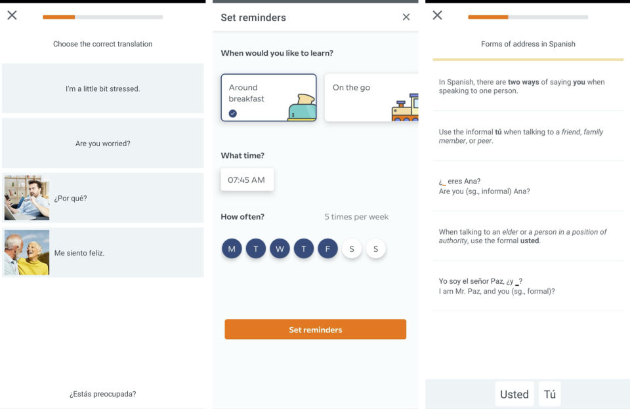630x409 pixels.
Task: Close the Set reminders panel
Action: tap(406, 17)
